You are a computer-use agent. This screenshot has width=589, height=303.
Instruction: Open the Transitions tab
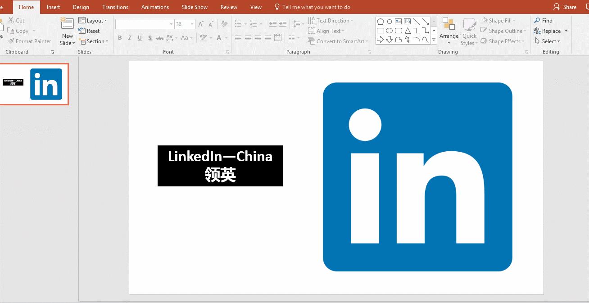coord(115,7)
